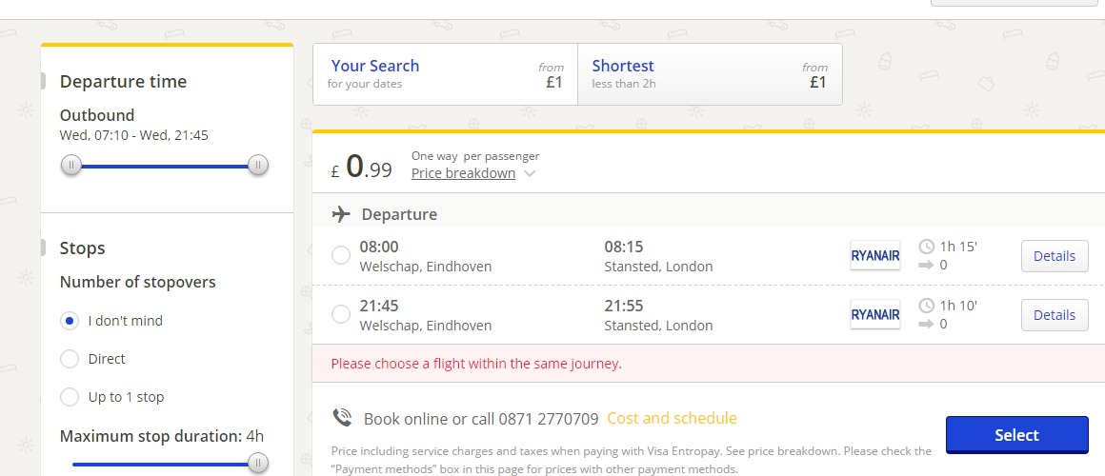Choose the Direct stopovers option
1105x476 pixels.
click(x=69, y=359)
